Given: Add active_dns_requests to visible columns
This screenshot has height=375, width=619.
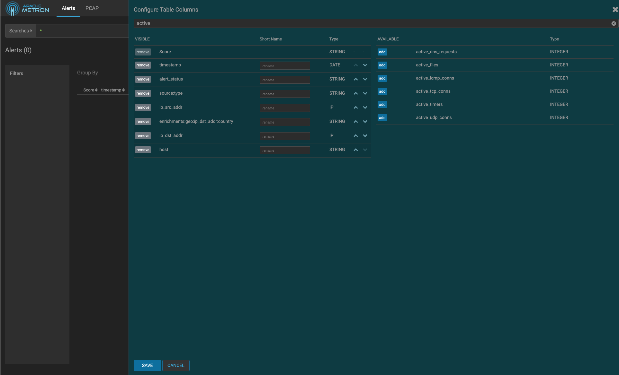Looking at the screenshot, I should coord(382,52).
